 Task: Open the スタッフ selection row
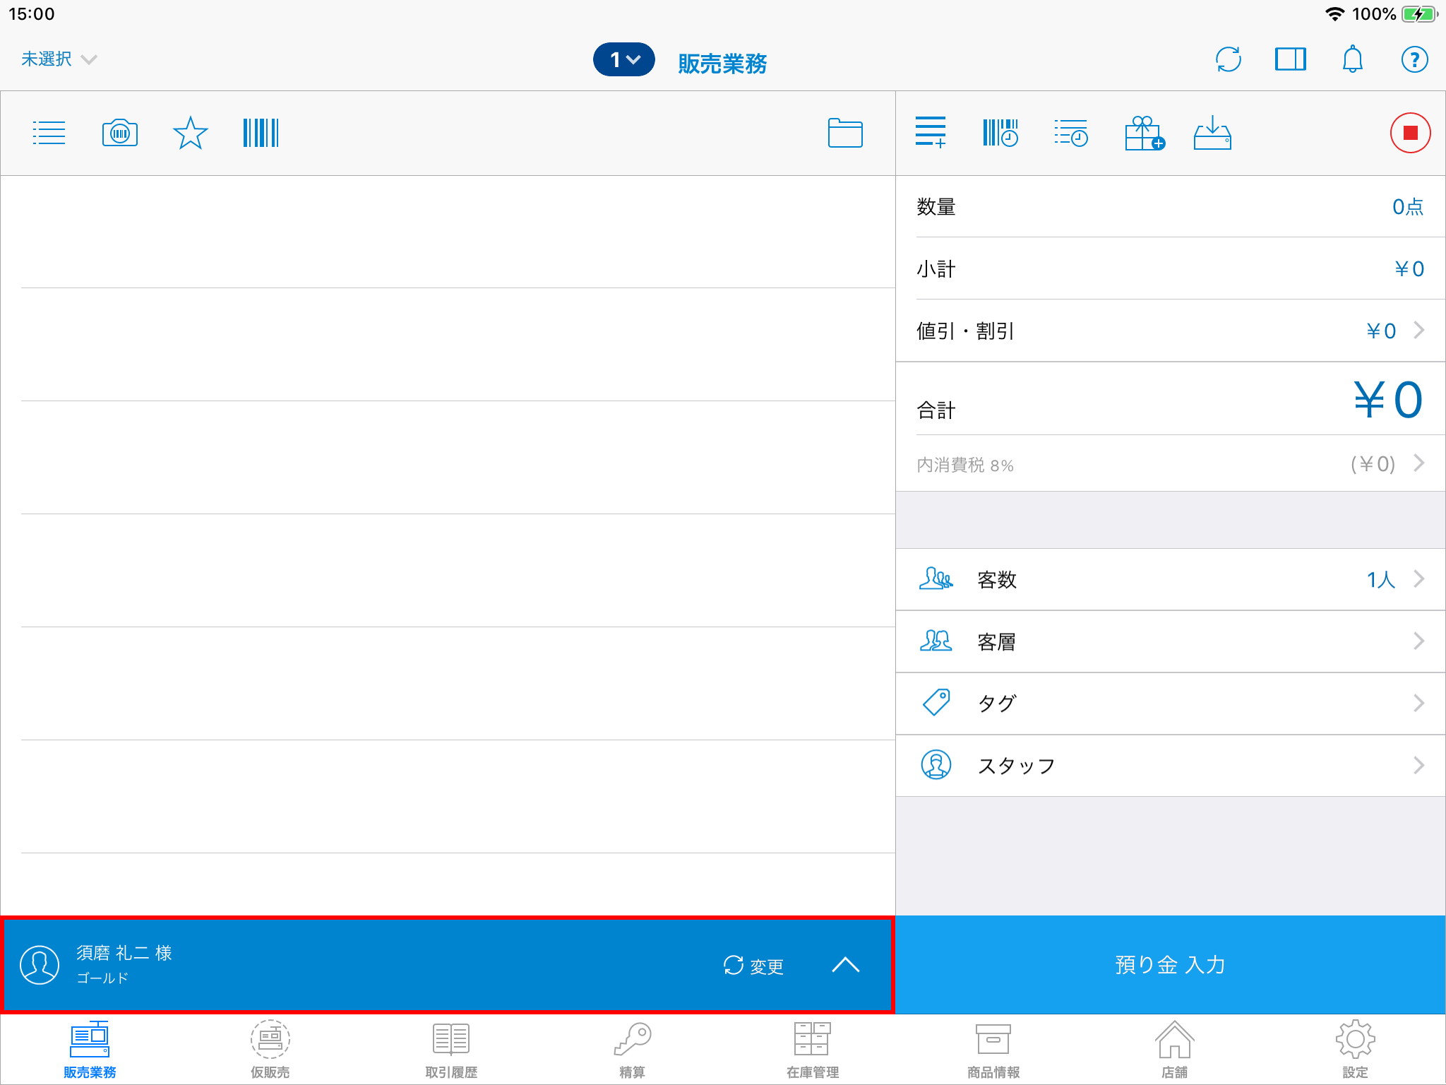[1170, 766]
